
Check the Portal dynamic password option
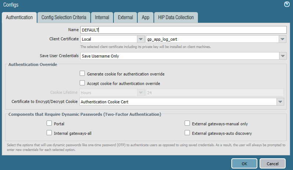50,123
